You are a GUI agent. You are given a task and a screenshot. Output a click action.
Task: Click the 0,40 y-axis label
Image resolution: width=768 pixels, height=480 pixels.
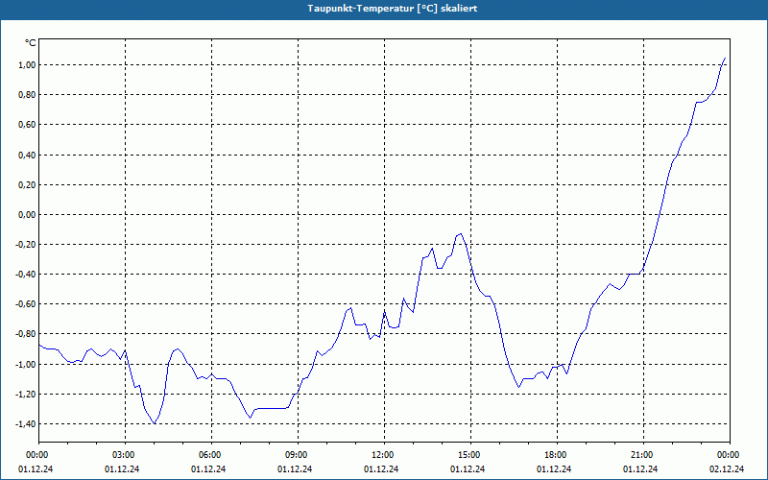[x=28, y=156]
